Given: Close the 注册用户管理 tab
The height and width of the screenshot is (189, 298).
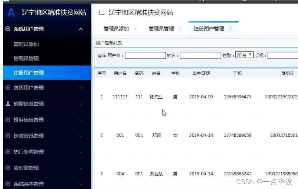Looking at the screenshot, I should click(x=230, y=29).
